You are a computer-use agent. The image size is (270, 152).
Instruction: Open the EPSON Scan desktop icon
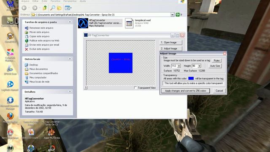click(x=10, y=68)
